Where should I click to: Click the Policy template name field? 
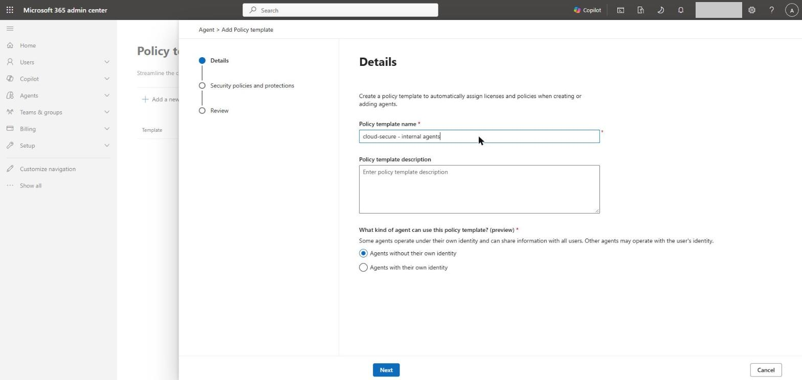pos(479,136)
